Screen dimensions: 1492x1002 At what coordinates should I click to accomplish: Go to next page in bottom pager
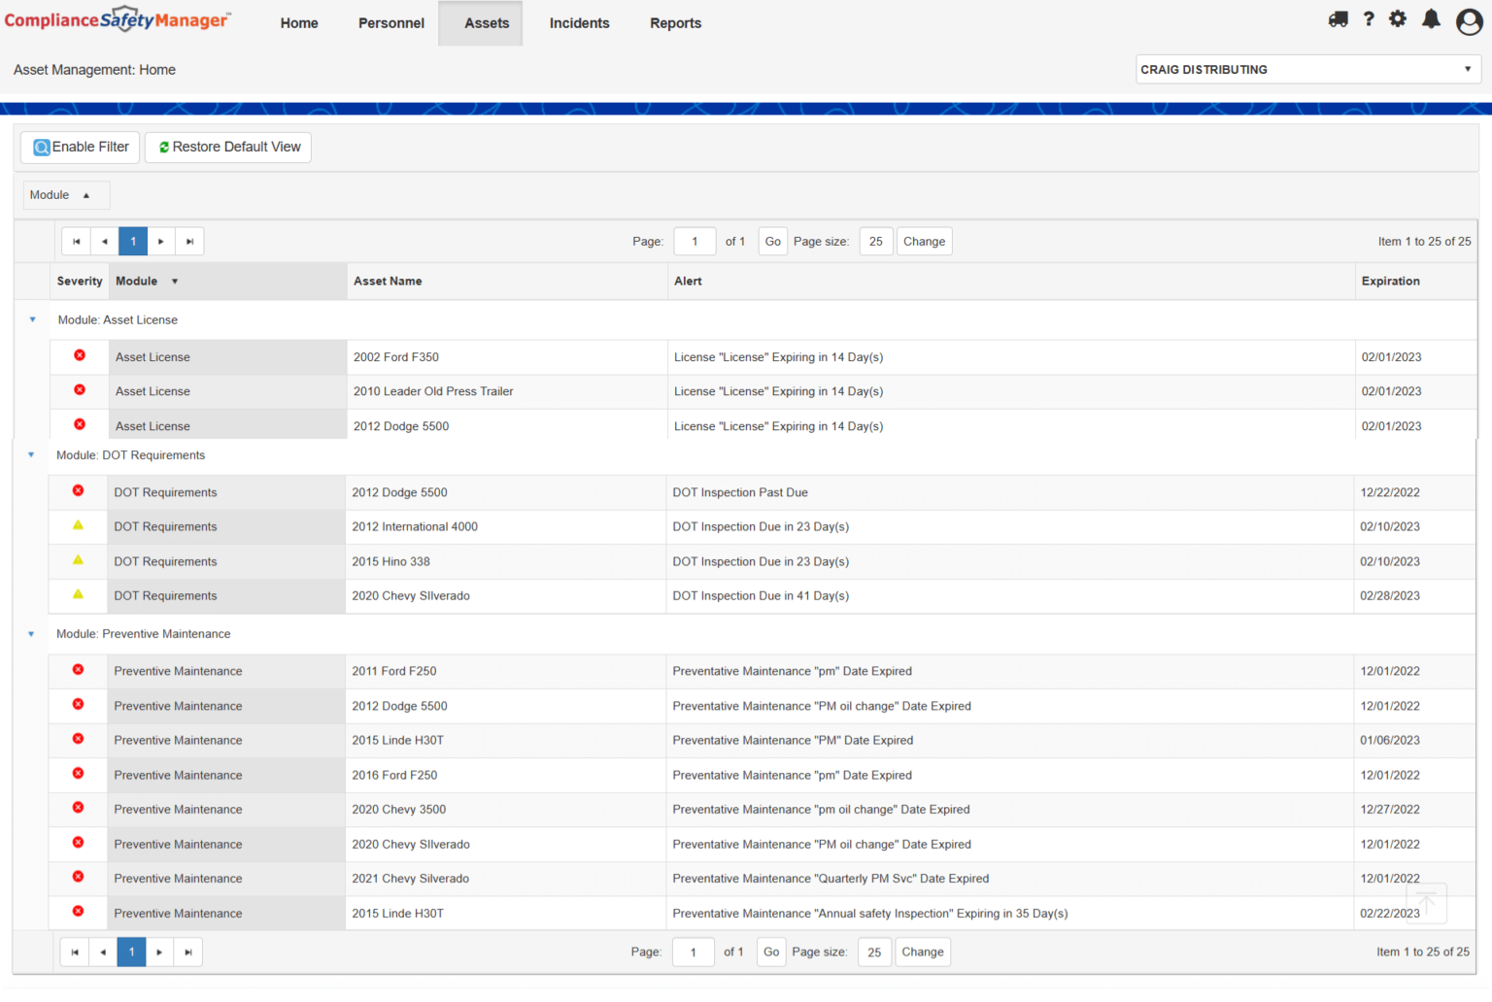(159, 952)
